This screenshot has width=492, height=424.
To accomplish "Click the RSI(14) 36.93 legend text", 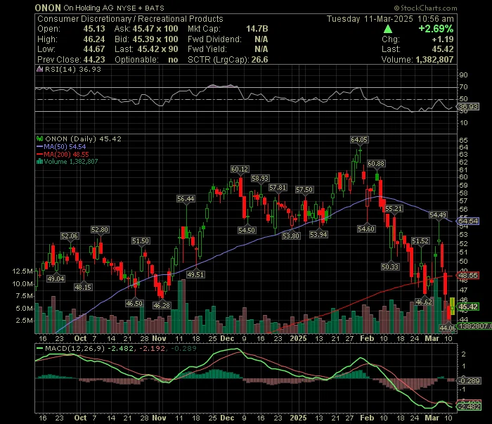I will coord(73,69).
